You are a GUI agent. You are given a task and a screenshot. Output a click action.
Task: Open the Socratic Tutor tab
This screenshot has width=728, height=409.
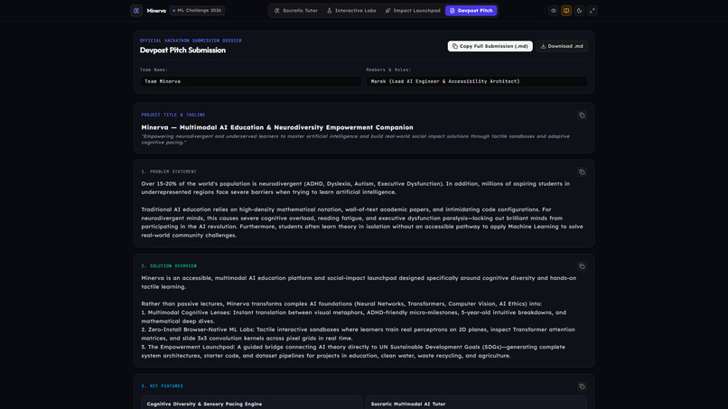[x=295, y=10]
